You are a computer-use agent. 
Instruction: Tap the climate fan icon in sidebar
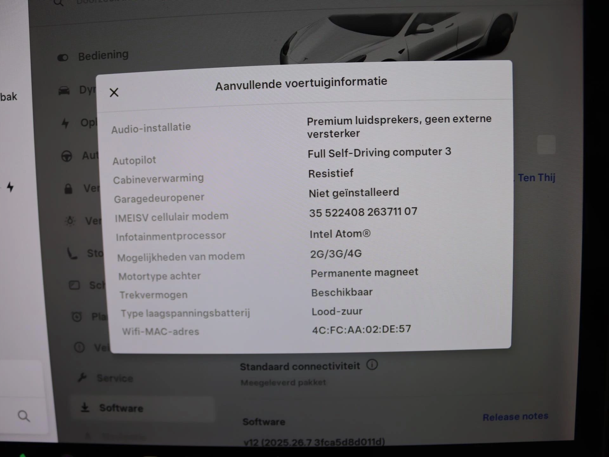70,221
